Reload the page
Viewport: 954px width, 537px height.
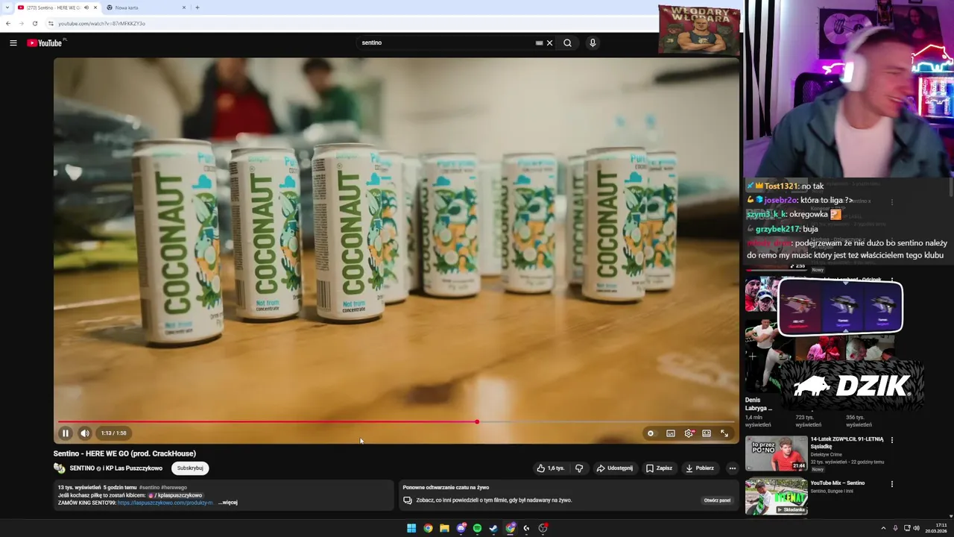(x=35, y=23)
